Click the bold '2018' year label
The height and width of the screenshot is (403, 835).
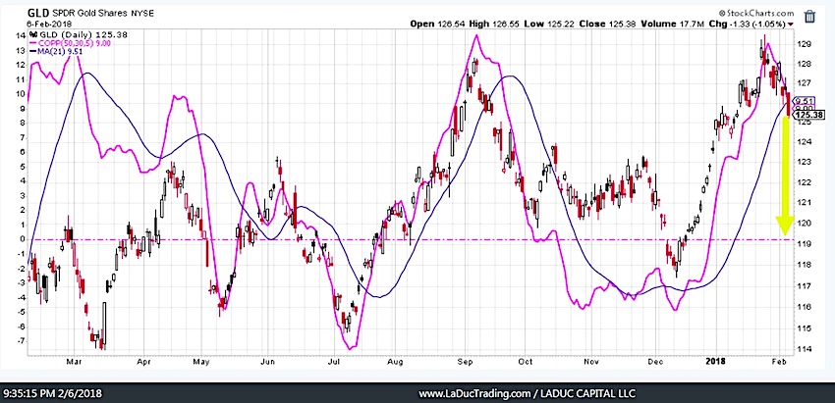point(715,362)
